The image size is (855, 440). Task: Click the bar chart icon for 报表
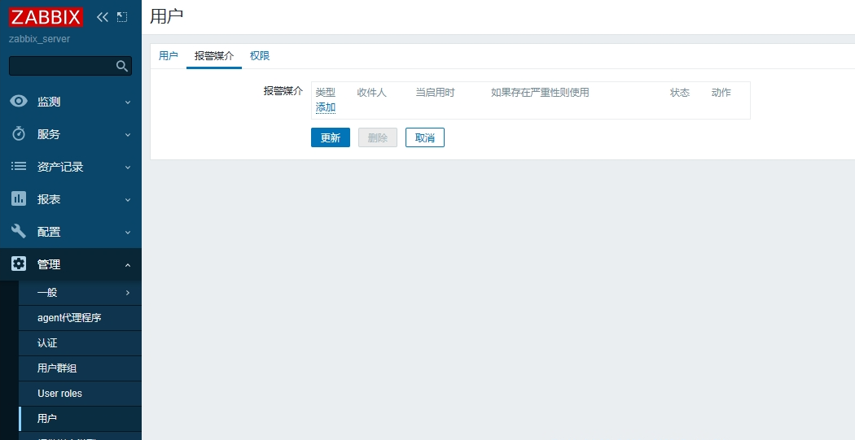tap(19, 199)
